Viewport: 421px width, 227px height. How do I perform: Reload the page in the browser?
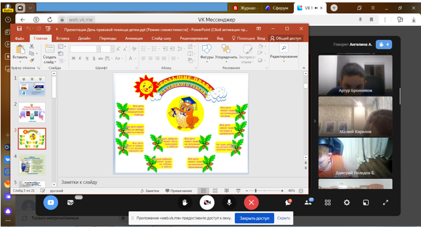49,20
